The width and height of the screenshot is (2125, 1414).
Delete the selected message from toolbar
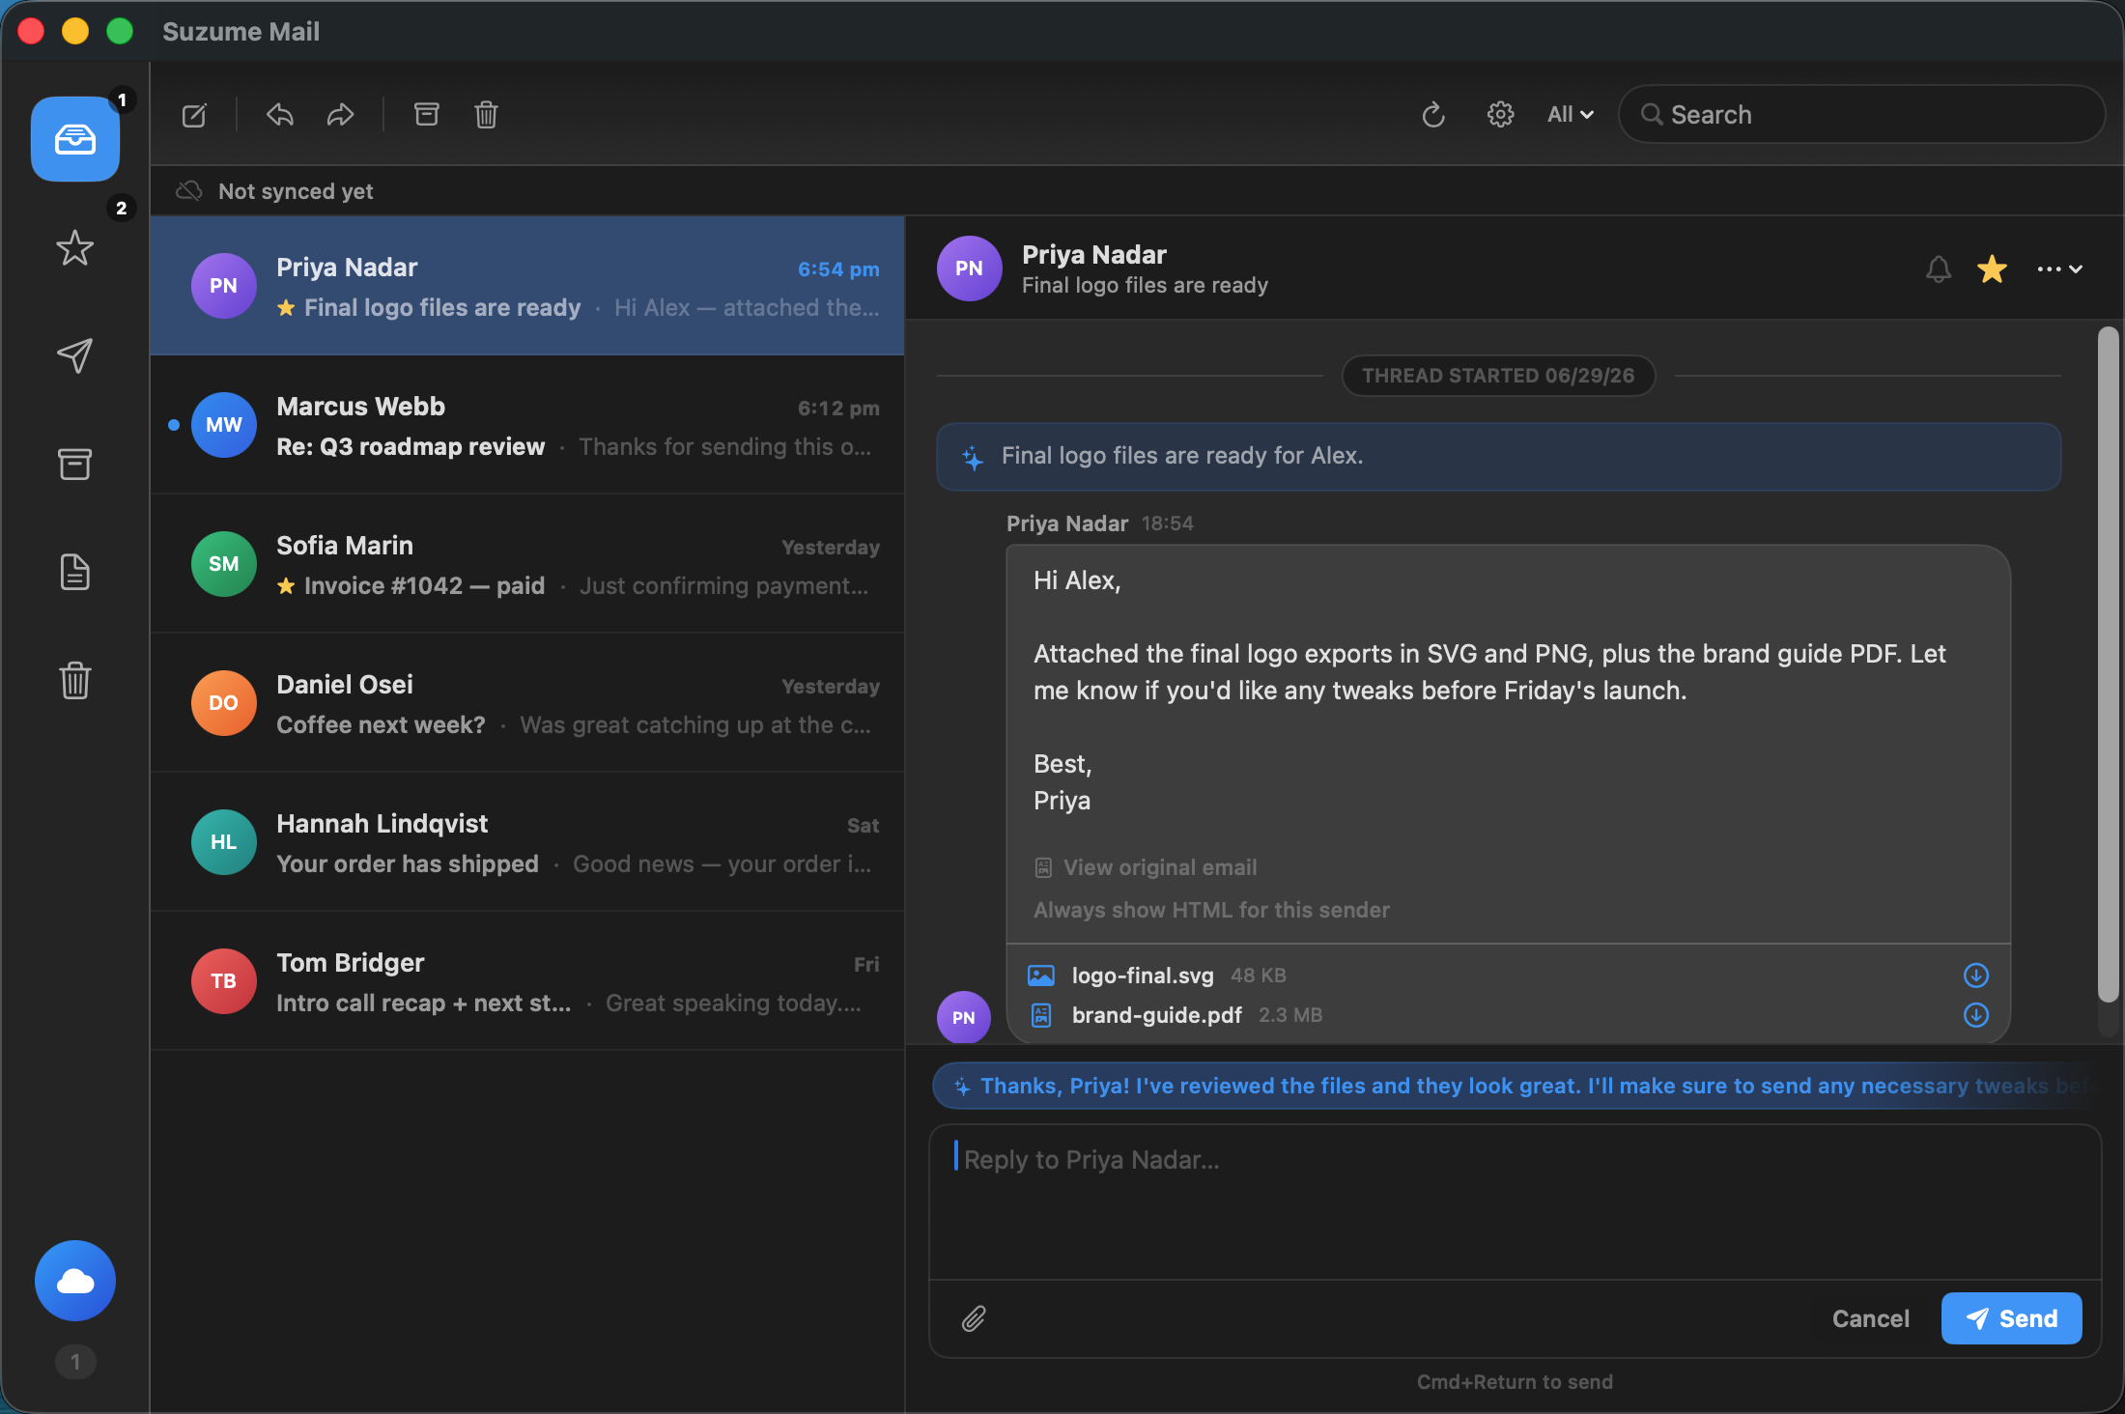(x=486, y=115)
